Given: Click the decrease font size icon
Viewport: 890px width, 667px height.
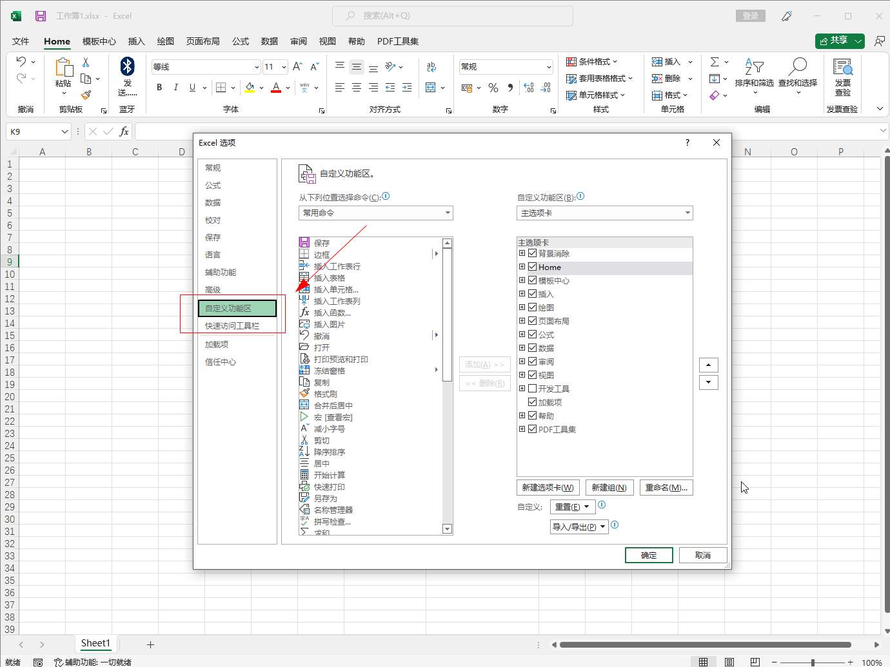Looking at the screenshot, I should pos(315,66).
